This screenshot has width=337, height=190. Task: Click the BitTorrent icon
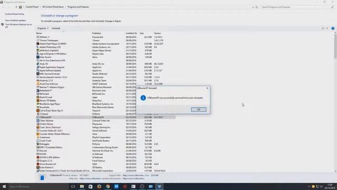pyautogui.click(x=38, y=94)
